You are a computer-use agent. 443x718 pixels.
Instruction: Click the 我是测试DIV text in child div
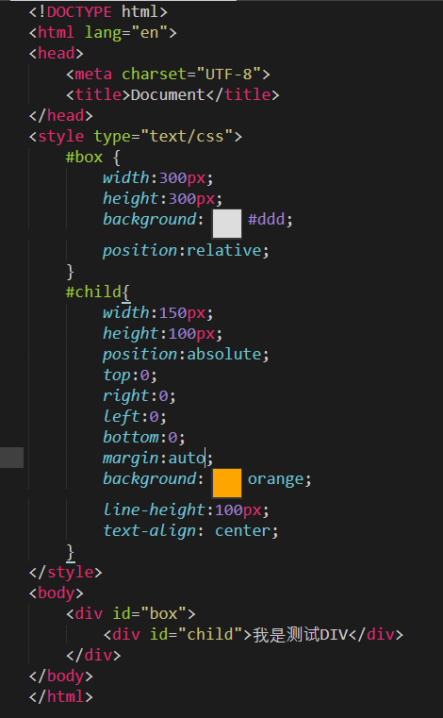(301, 634)
